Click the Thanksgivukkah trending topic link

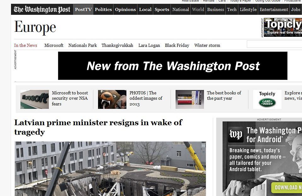117,45
